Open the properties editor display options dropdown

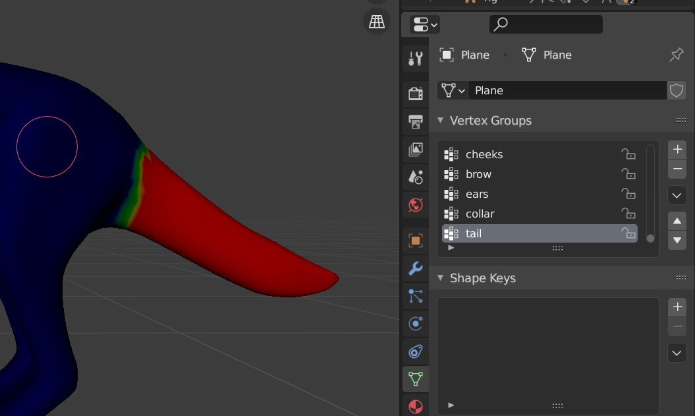point(425,24)
